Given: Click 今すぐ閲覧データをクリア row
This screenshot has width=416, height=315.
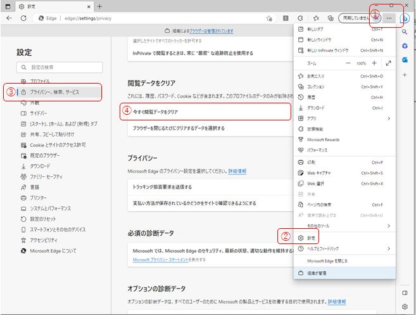Looking at the screenshot, I should 210,112.
